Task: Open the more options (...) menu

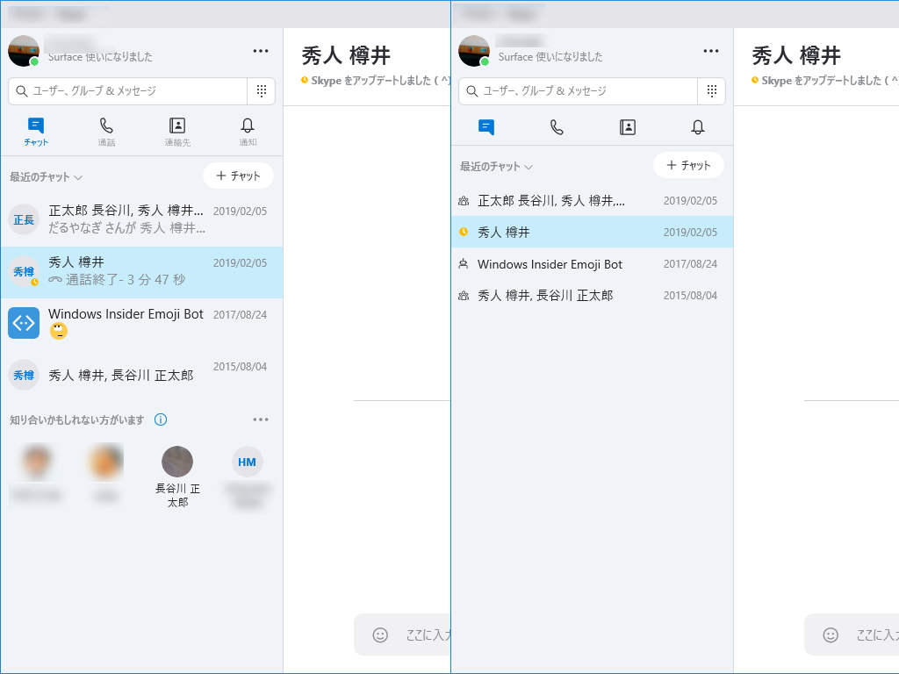Action: click(260, 51)
